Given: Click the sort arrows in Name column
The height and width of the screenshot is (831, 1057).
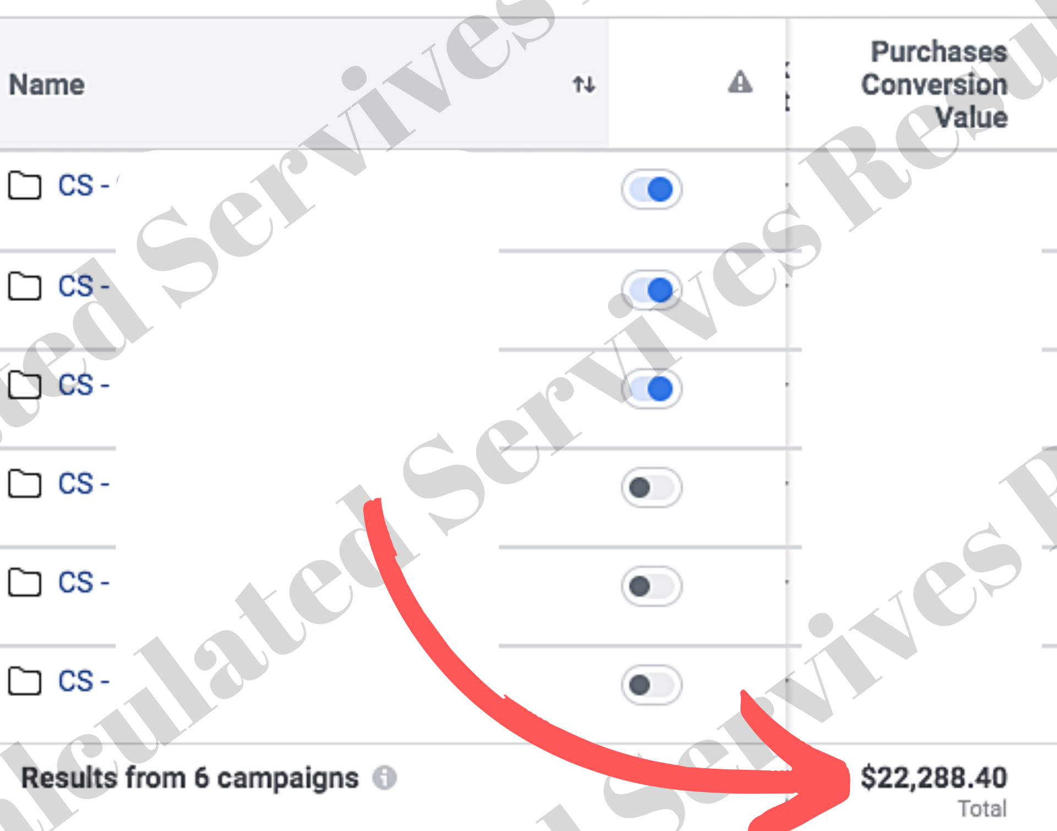Looking at the screenshot, I should click(x=584, y=84).
